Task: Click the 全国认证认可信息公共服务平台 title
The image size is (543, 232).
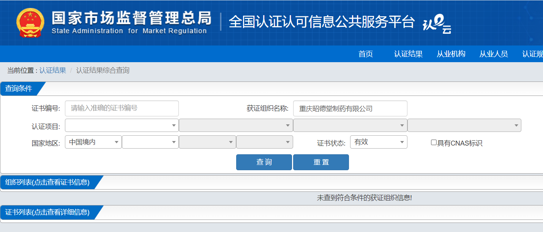Action: [322, 22]
